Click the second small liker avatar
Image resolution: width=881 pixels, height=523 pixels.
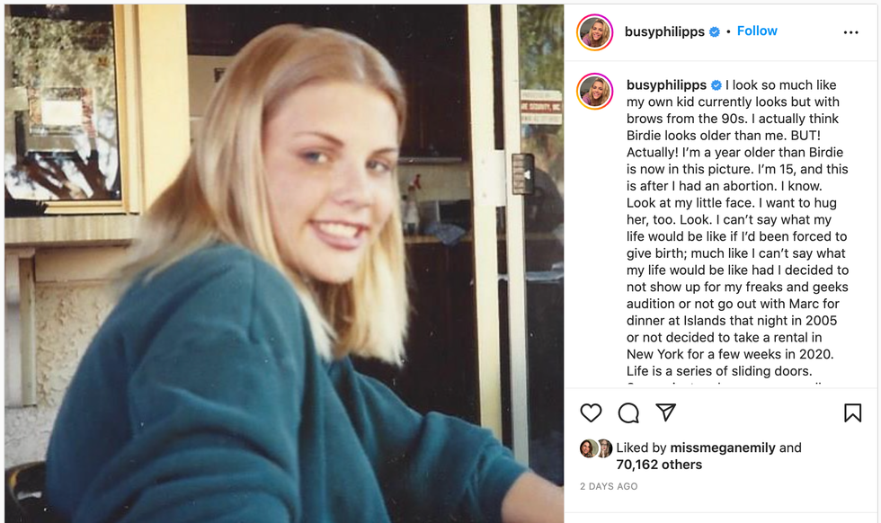(604, 448)
